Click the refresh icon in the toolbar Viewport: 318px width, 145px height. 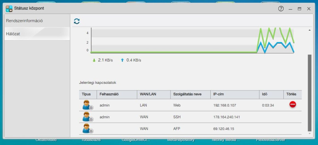(77, 21)
